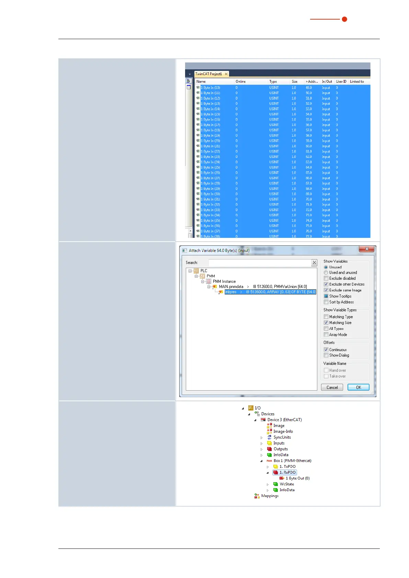This screenshot has width=409, height=578.
Task: Click the Image icon under Device 3
Action: 270,426
